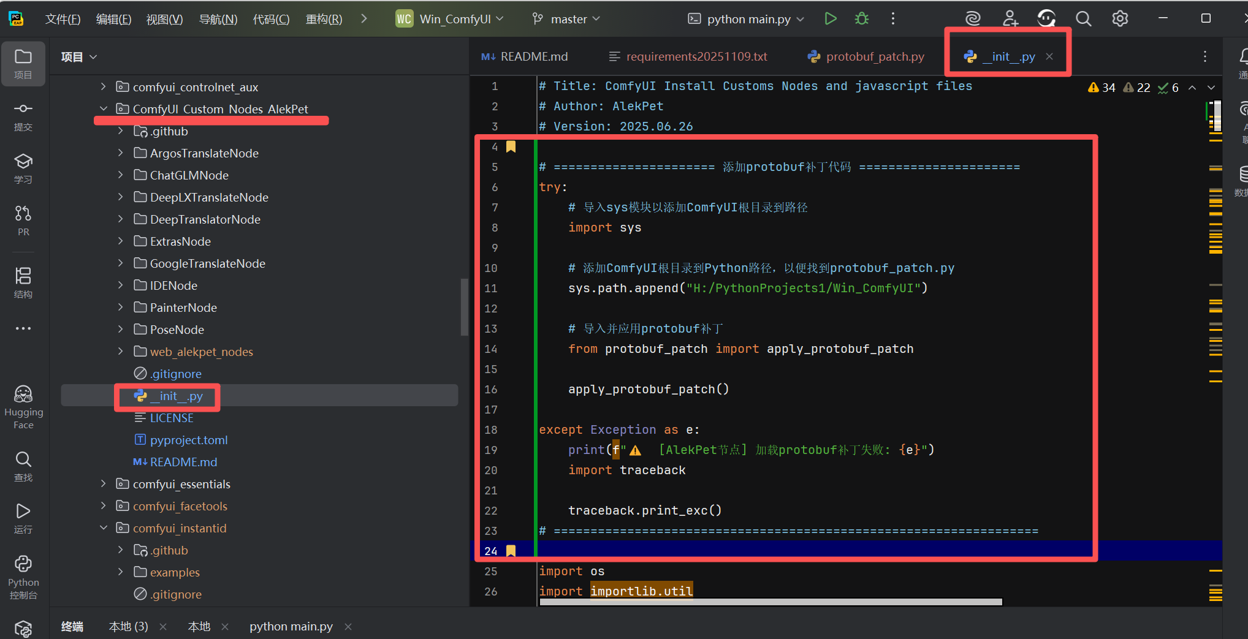Click the editor horizontal scrollbar
This screenshot has width=1248, height=639.
[x=770, y=602]
